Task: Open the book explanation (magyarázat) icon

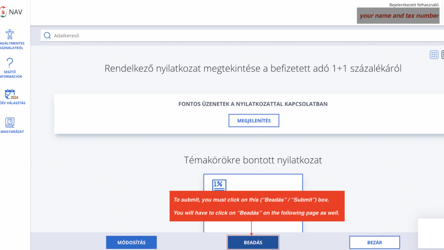Action: (x=10, y=122)
